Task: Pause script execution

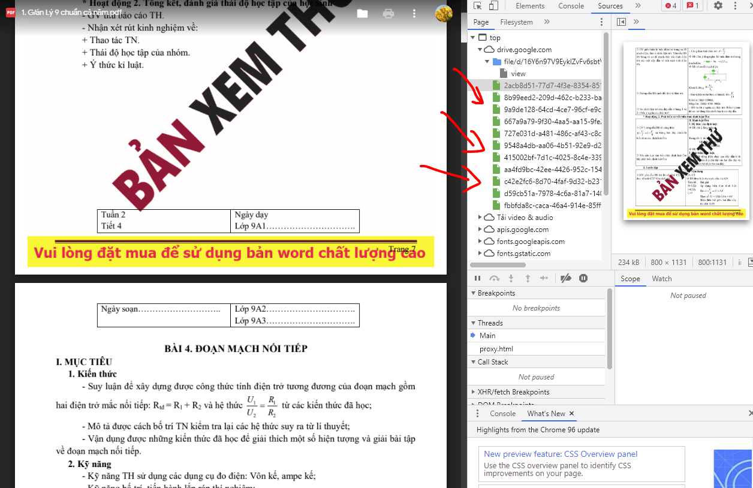Action: [x=478, y=278]
